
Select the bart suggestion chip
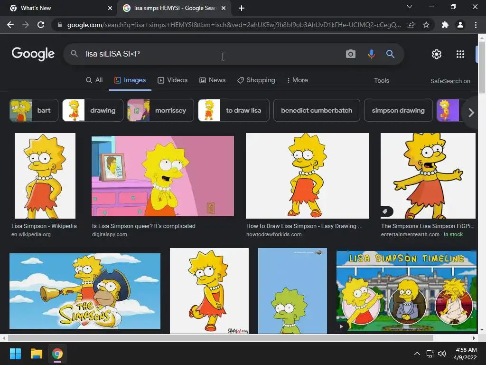tap(34, 110)
